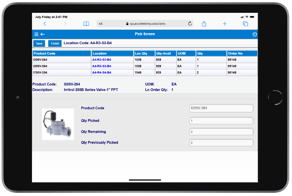The height and width of the screenshot is (196, 292).
Task: Click Qty column header
Action: point(211,53)
